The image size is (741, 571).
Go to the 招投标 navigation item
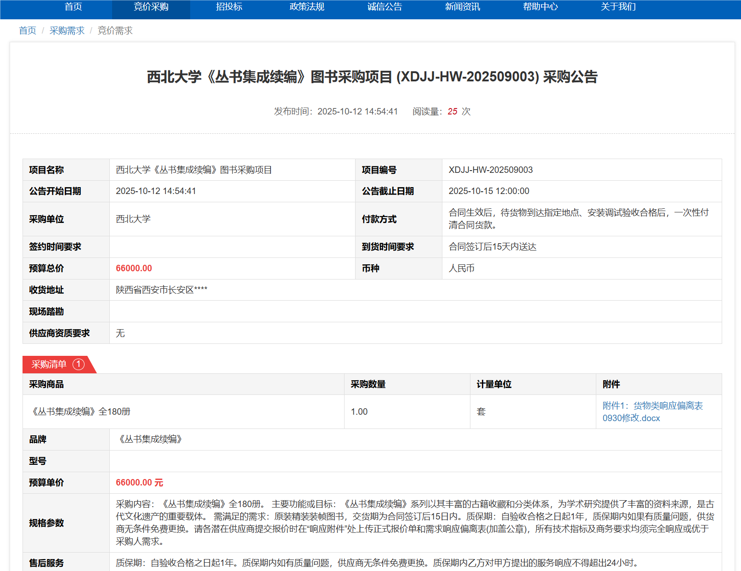(229, 7)
